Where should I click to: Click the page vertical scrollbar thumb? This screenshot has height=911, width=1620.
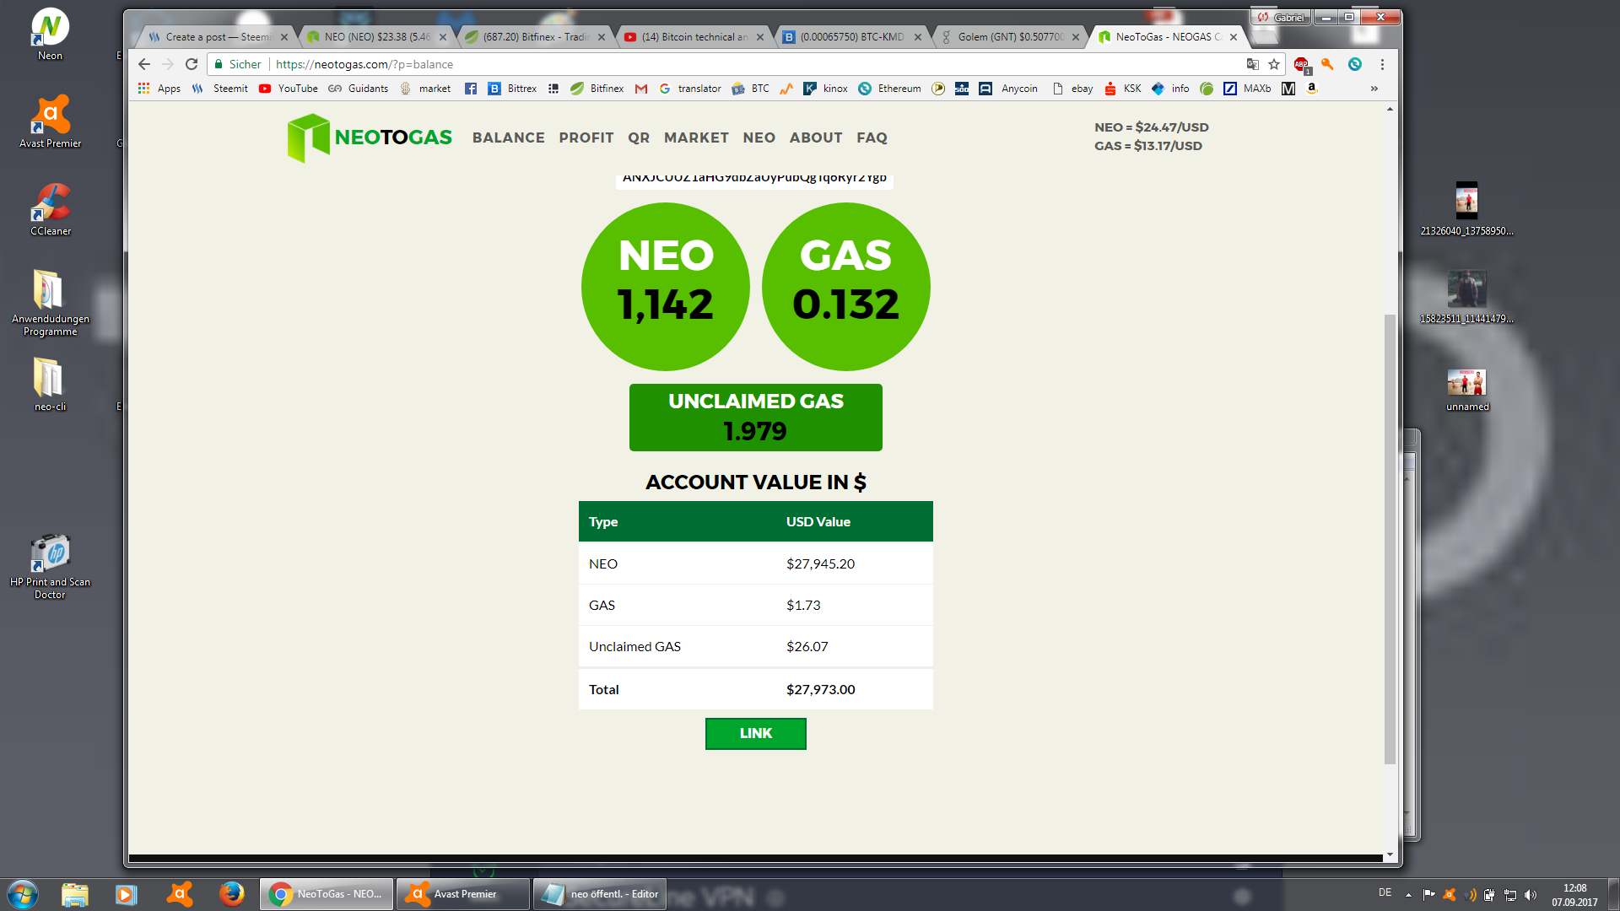[x=1390, y=540]
